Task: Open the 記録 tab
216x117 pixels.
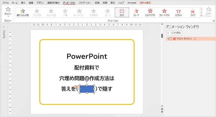Action: [97, 3]
